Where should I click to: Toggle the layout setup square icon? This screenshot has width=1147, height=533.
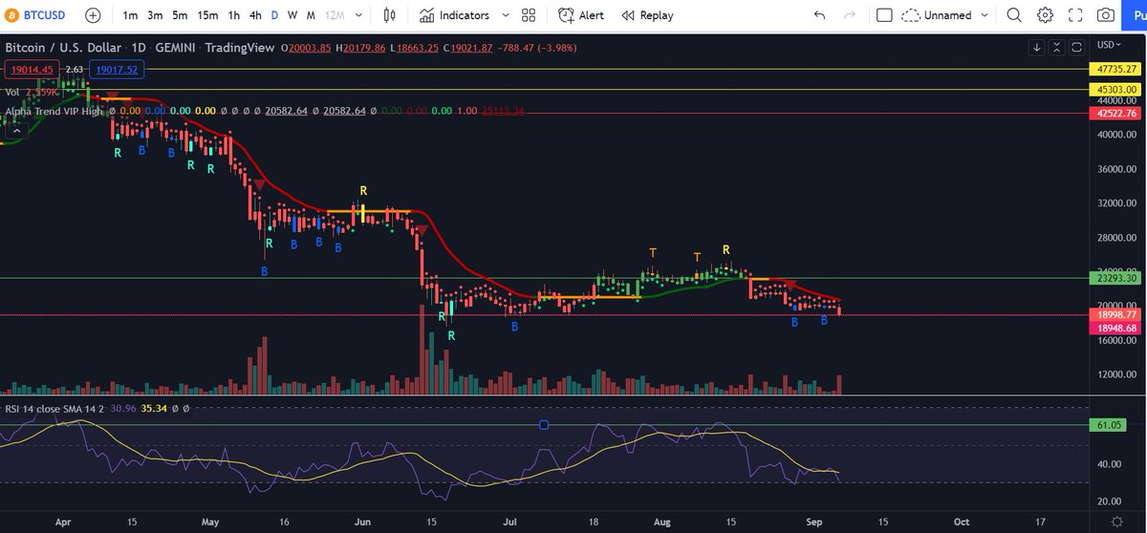[884, 15]
